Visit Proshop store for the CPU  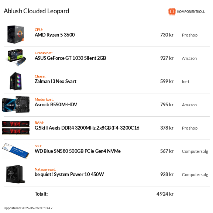point(190,35)
